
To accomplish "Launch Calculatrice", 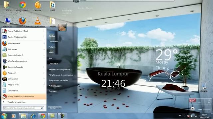I will pos(24,91).
